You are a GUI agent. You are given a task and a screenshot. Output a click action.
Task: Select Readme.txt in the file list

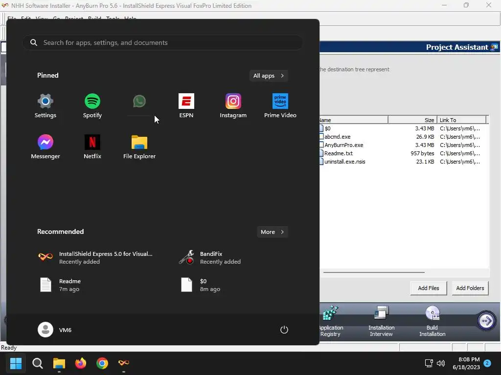point(339,153)
